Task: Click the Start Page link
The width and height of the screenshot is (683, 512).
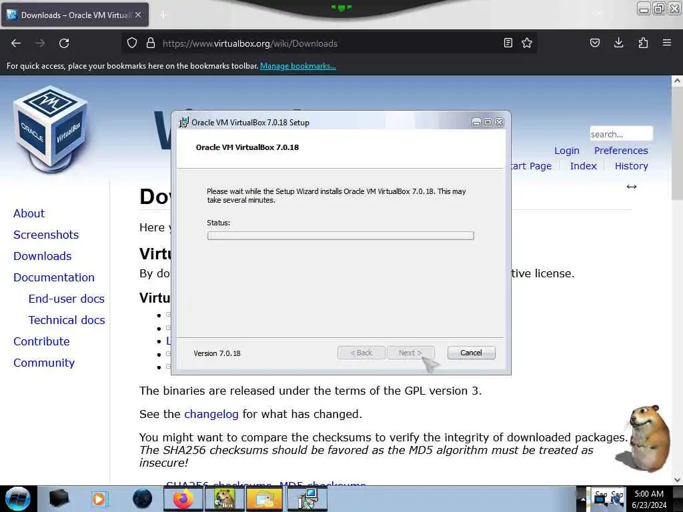Action: tap(531, 166)
